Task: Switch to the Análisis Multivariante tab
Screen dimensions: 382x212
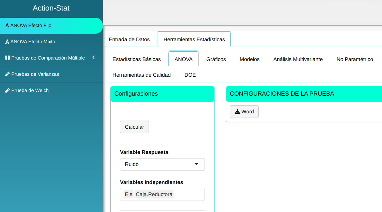Action: [298, 59]
